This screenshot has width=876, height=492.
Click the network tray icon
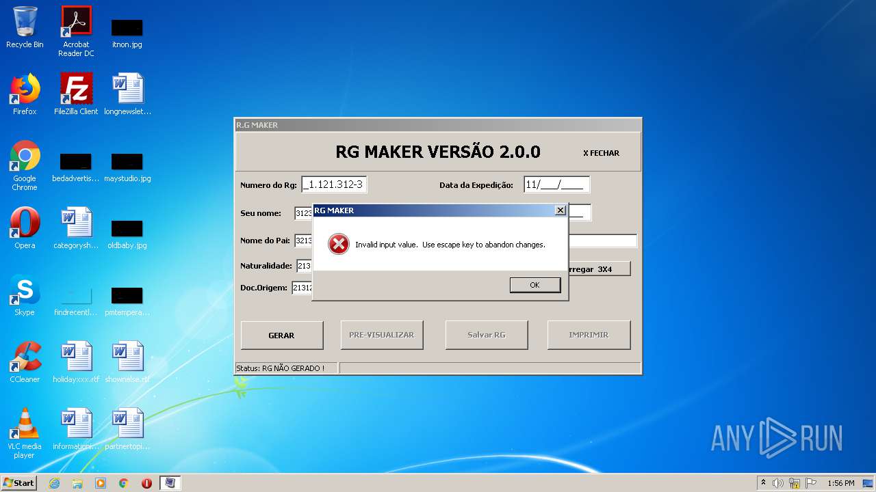795,483
